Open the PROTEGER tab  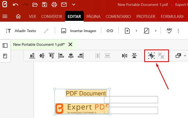(146, 17)
